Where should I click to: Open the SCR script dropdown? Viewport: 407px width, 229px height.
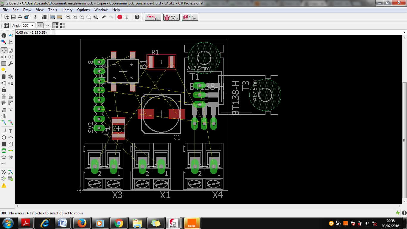(x=53, y=17)
